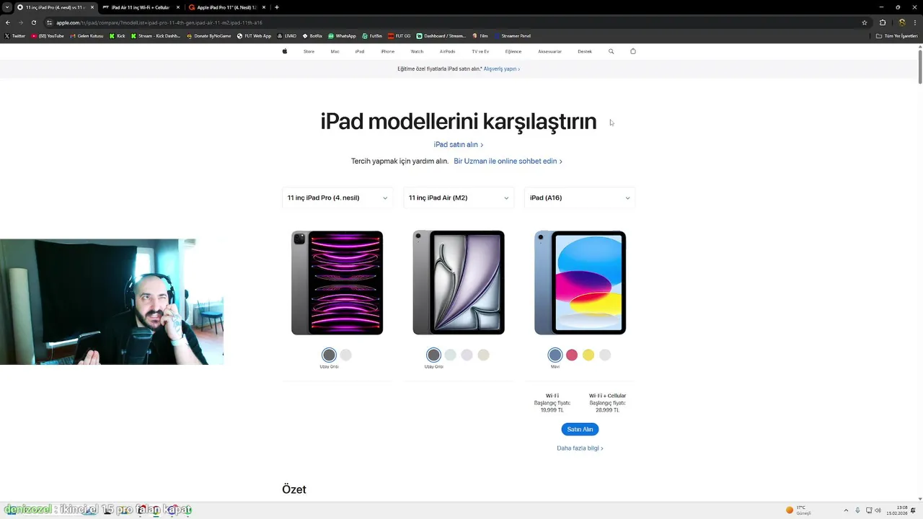Viewport: 923px width, 519px height.
Task: Open the WhatsApp bookmark
Action: point(342,35)
